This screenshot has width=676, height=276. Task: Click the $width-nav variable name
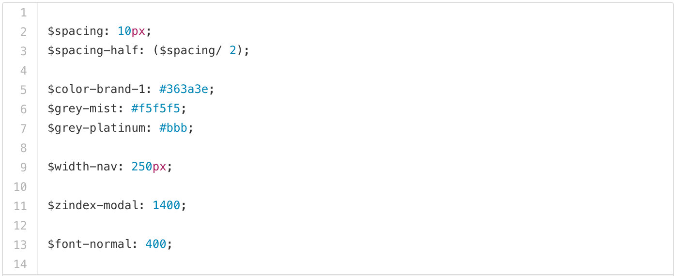pos(85,167)
